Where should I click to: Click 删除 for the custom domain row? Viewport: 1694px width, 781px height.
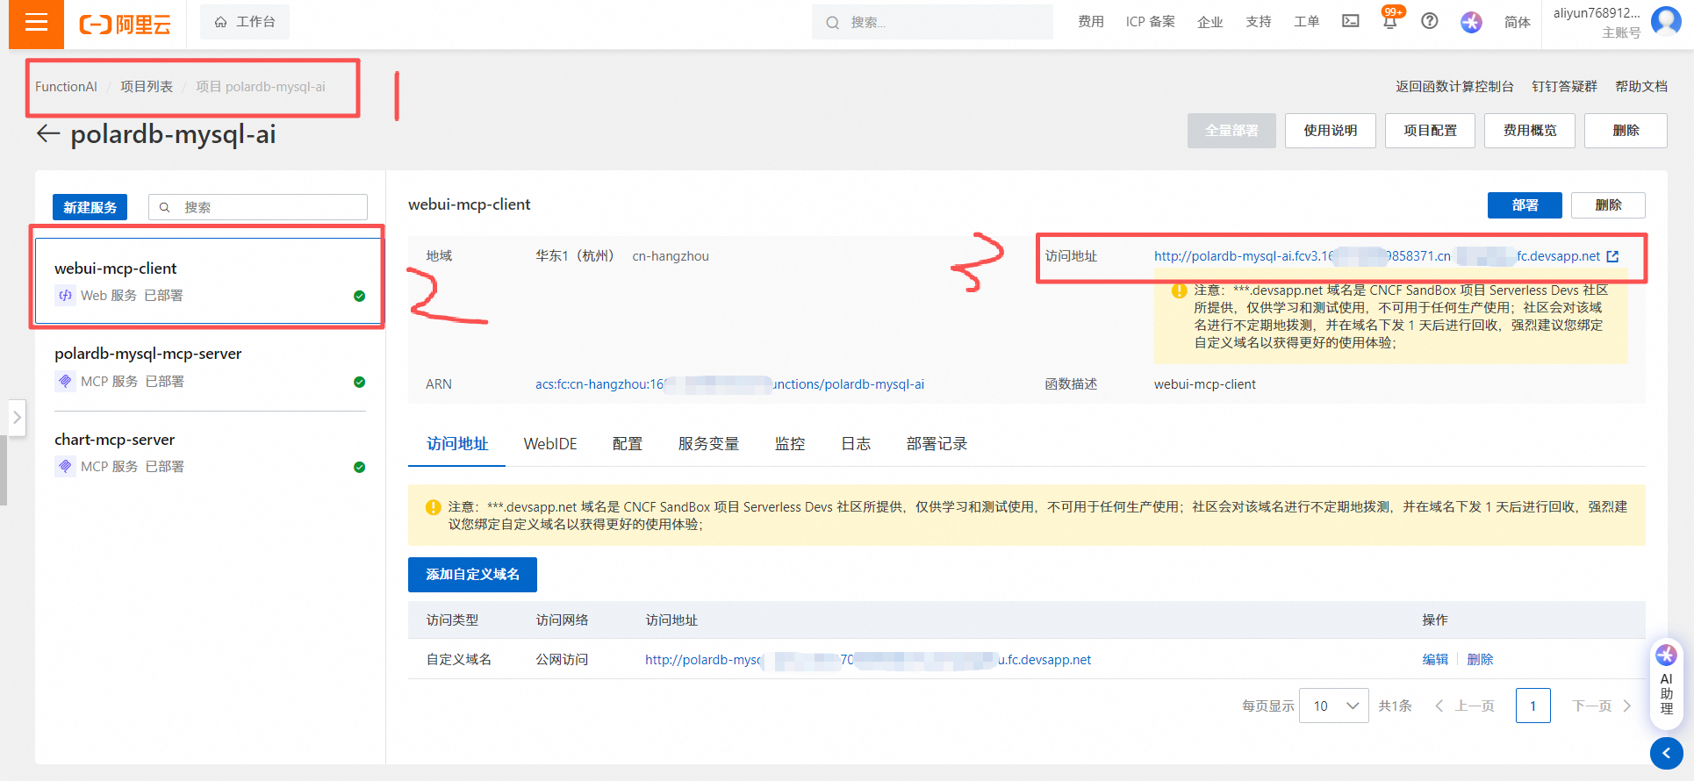coord(1480,660)
